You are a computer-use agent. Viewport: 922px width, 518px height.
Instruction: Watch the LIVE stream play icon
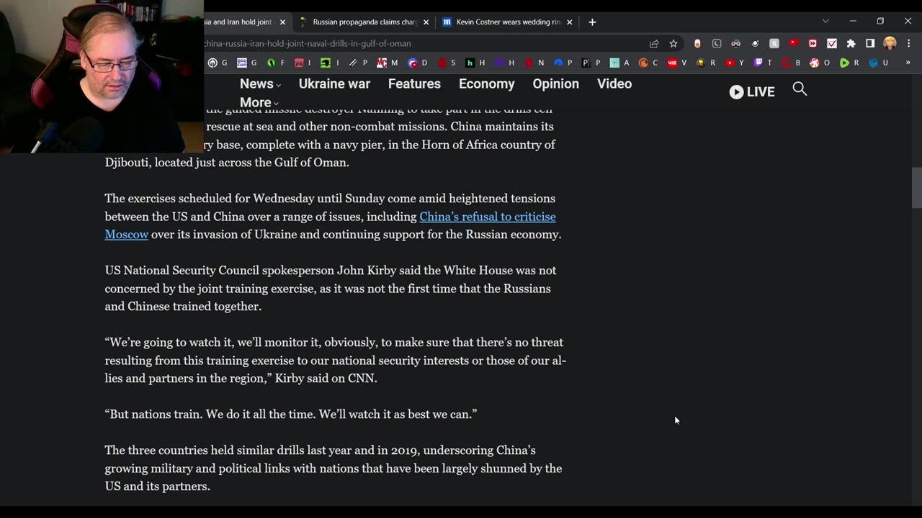point(736,92)
